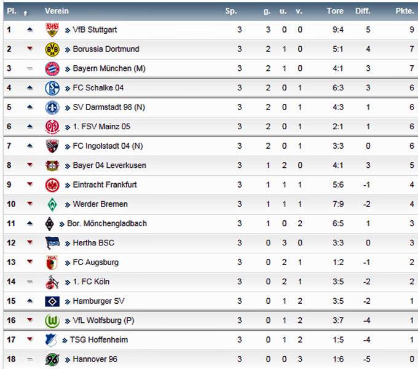Click the Hannover 96 club logo
The height and width of the screenshot is (369, 418).
click(52, 359)
